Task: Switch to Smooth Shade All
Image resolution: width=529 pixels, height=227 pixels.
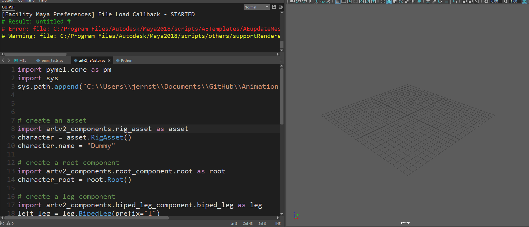Action: pyautogui.click(x=389, y=2)
